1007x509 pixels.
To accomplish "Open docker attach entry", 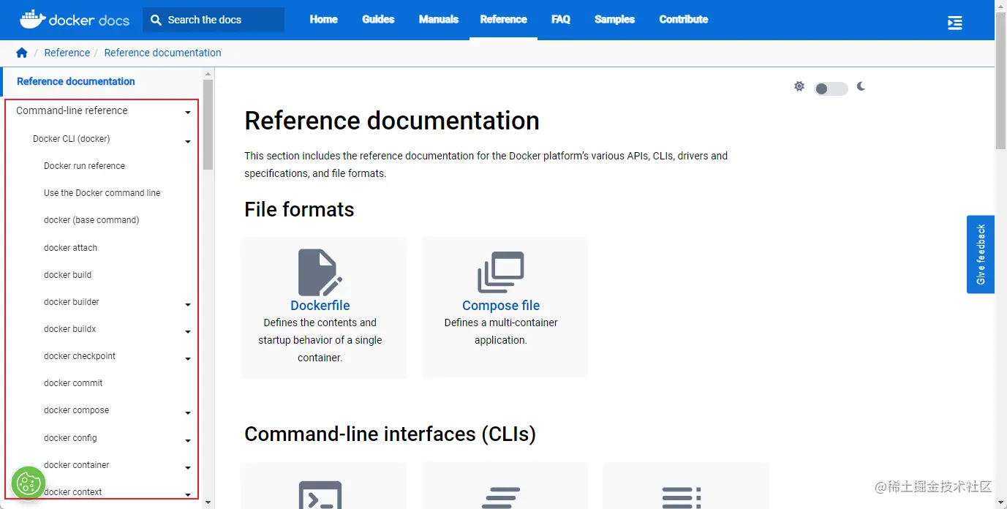I will click(70, 248).
